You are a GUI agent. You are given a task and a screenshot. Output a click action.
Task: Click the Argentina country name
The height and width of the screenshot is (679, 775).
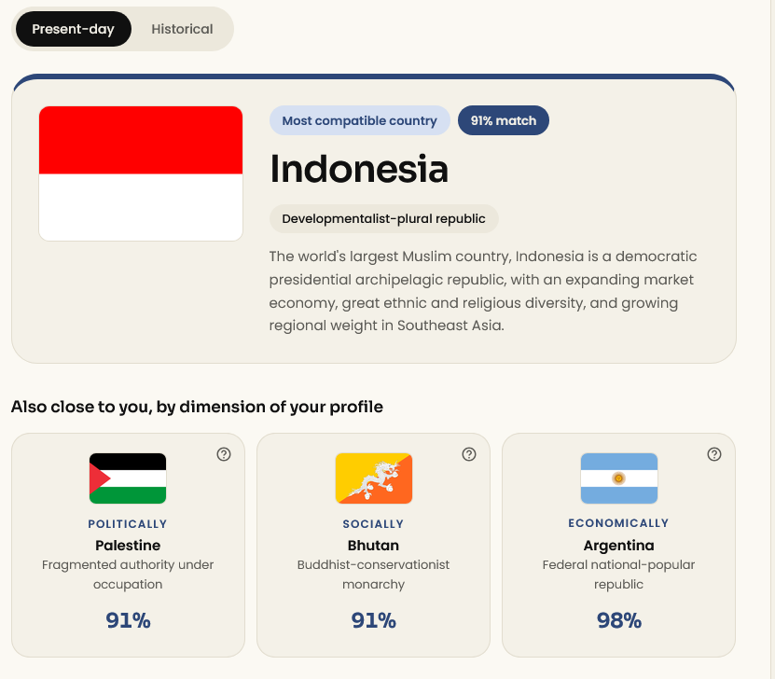point(619,545)
